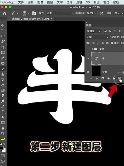Hide the 半 text layer

[88, 58]
